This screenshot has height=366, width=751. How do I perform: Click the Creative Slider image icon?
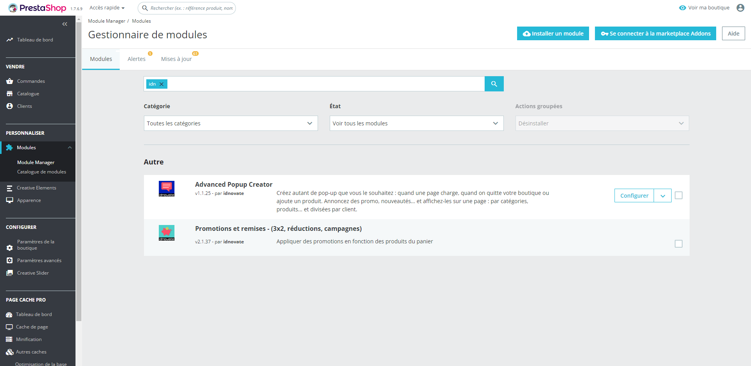click(x=10, y=273)
